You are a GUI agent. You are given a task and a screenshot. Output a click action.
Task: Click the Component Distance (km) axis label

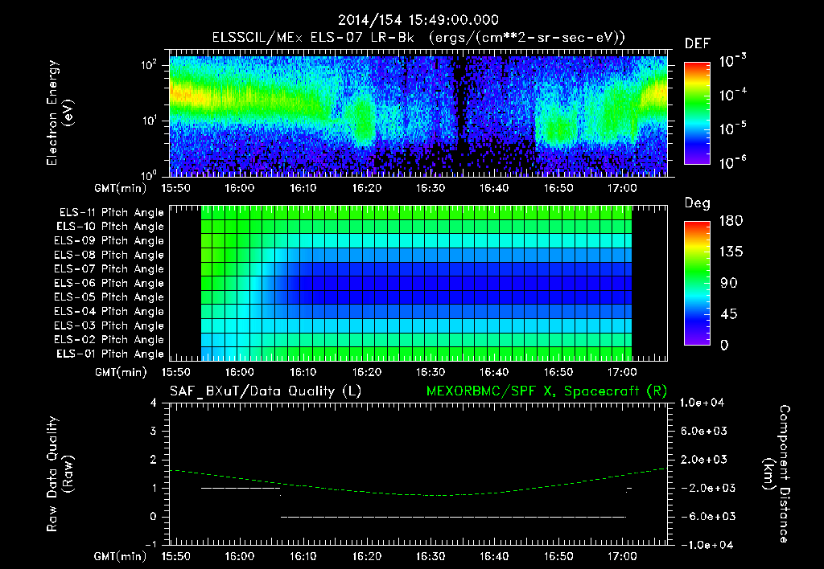coord(777,474)
